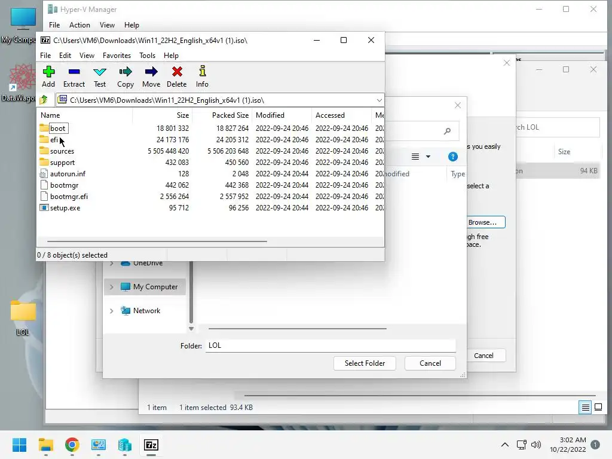Select the boot folder
Screen dimensions: 612x459
pyautogui.click(x=58, y=128)
